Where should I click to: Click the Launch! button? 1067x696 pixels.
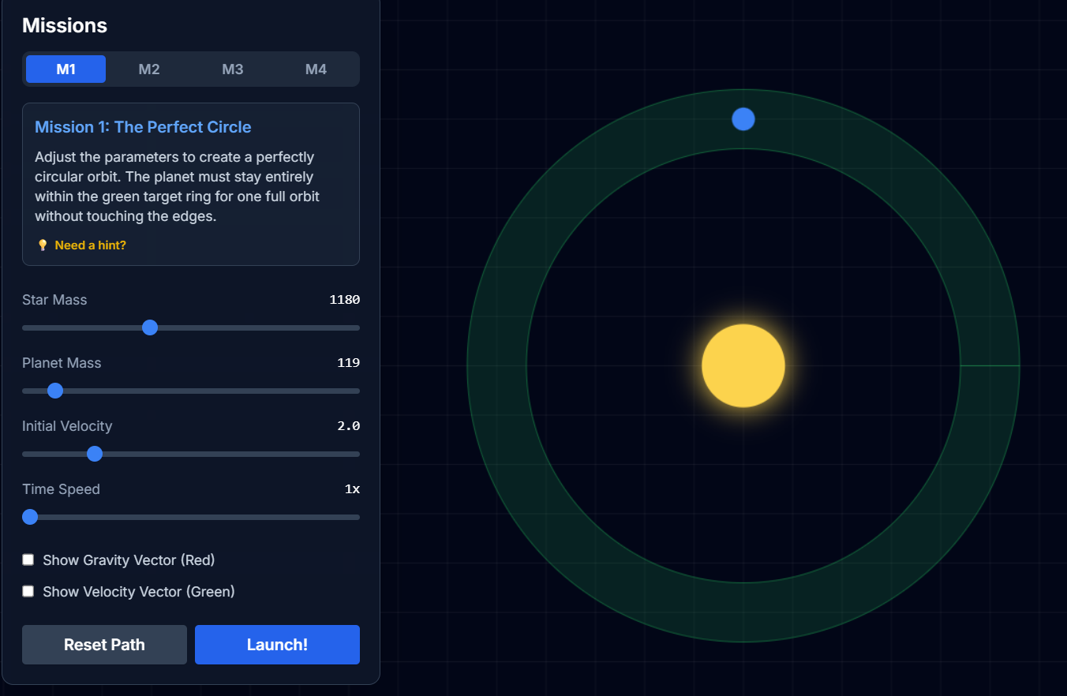pyautogui.click(x=277, y=645)
